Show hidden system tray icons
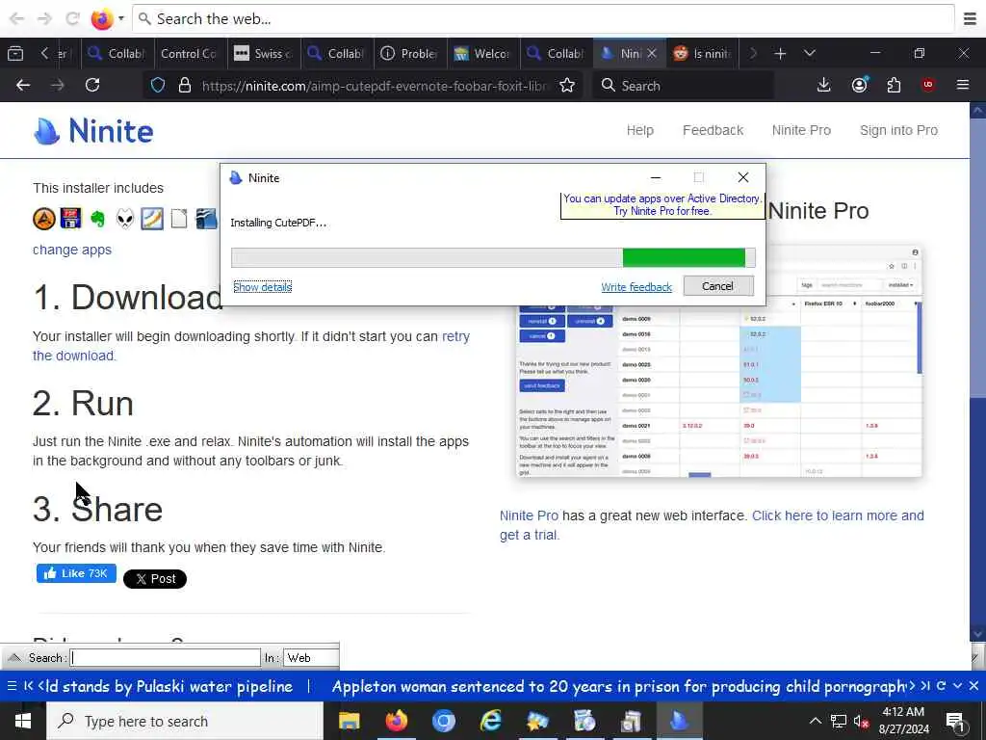Viewport: 986px width, 740px height. pos(815,721)
